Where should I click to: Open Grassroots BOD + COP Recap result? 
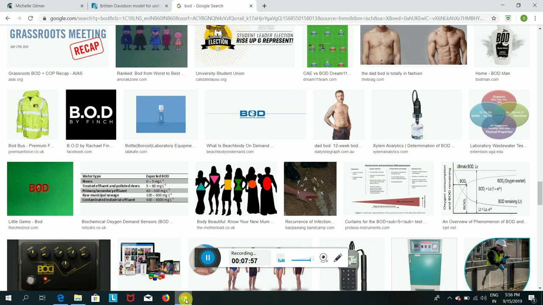(x=45, y=73)
